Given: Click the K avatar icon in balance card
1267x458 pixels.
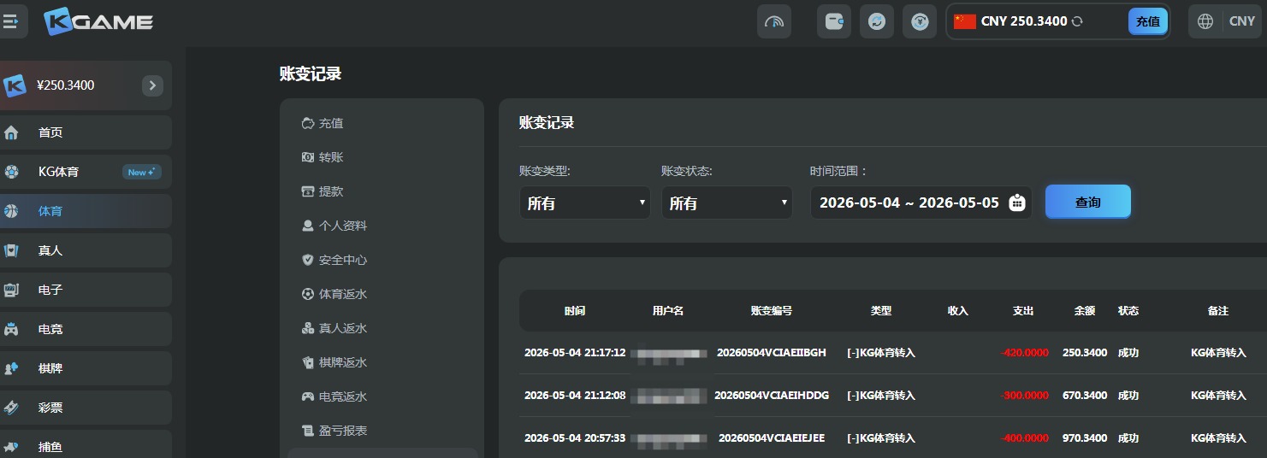Looking at the screenshot, I should 15,85.
